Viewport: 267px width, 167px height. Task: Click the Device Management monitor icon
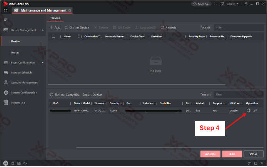pyautogui.click(x=6, y=30)
